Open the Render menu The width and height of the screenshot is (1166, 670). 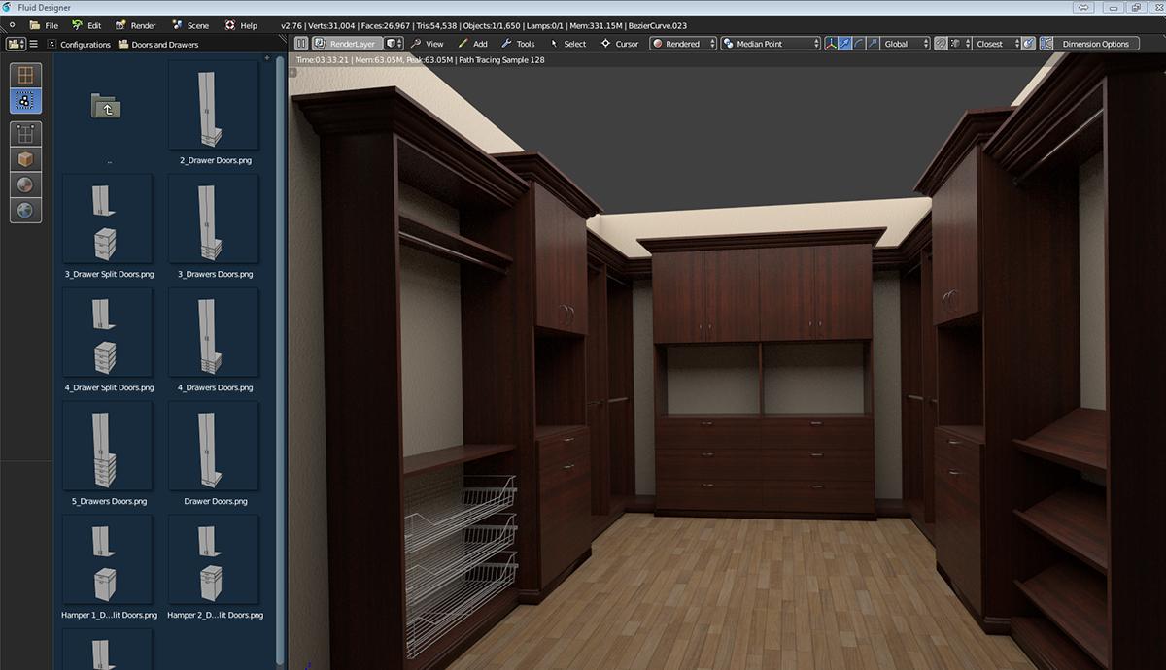pyautogui.click(x=135, y=25)
